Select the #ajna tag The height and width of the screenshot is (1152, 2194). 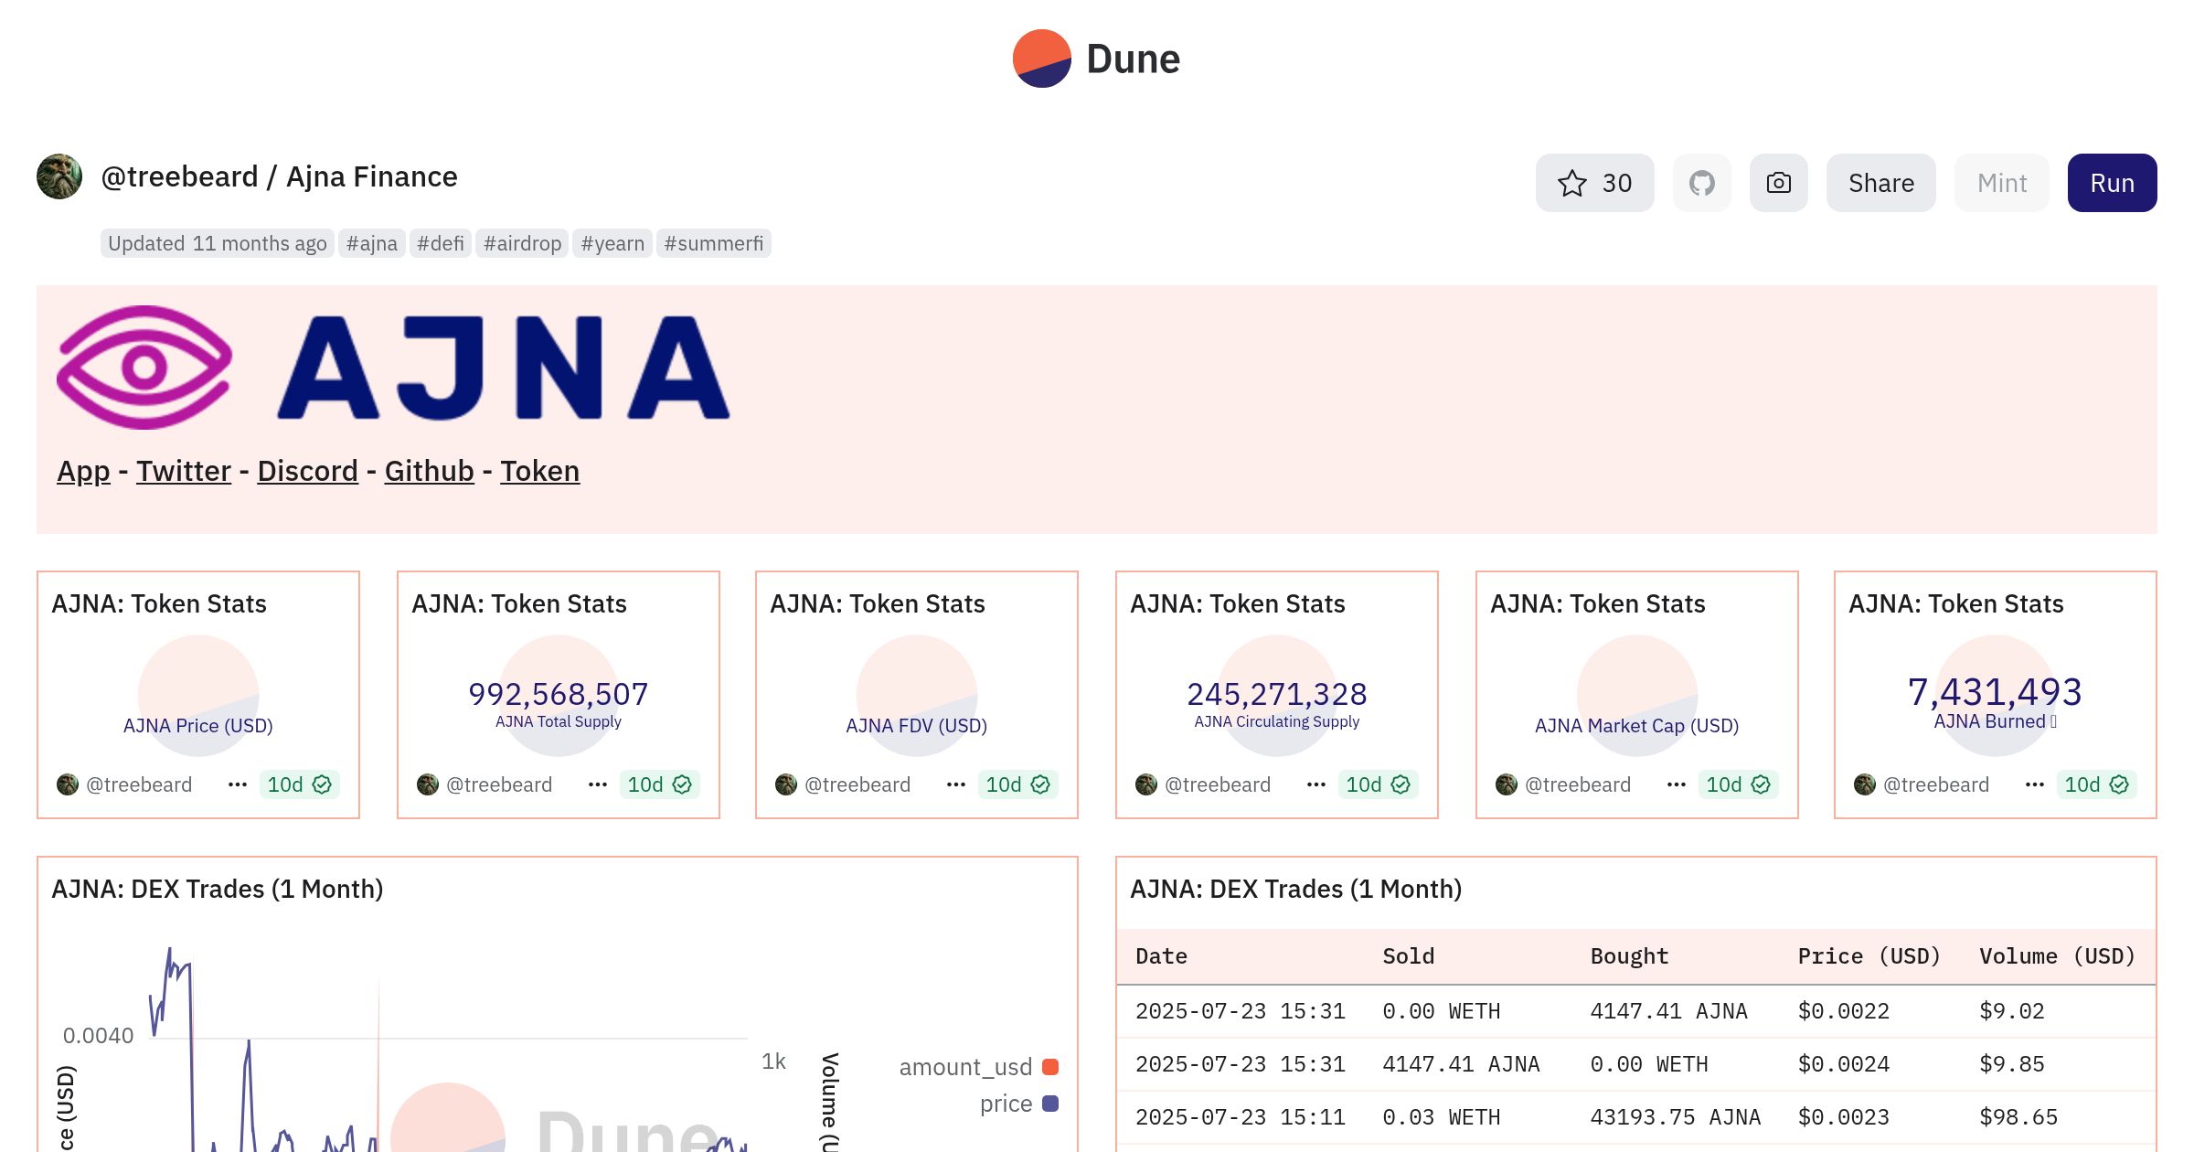tap(372, 243)
